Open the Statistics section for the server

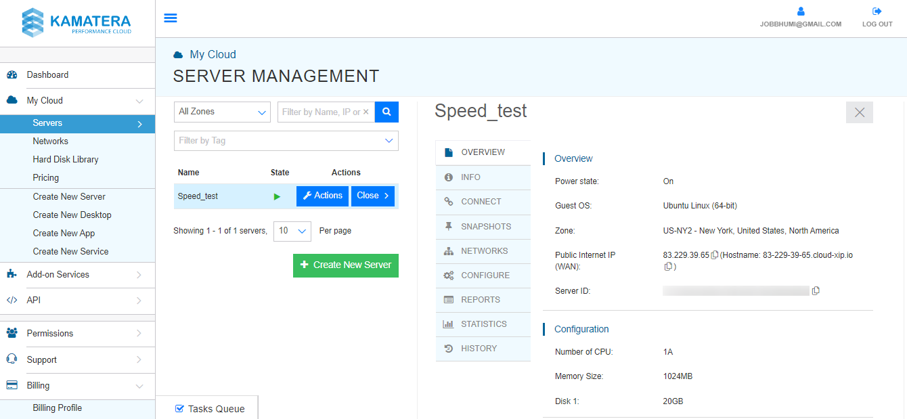click(x=483, y=324)
